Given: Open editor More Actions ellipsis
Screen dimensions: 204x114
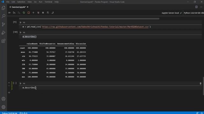Looking at the screenshot, I should tap(201, 7).
